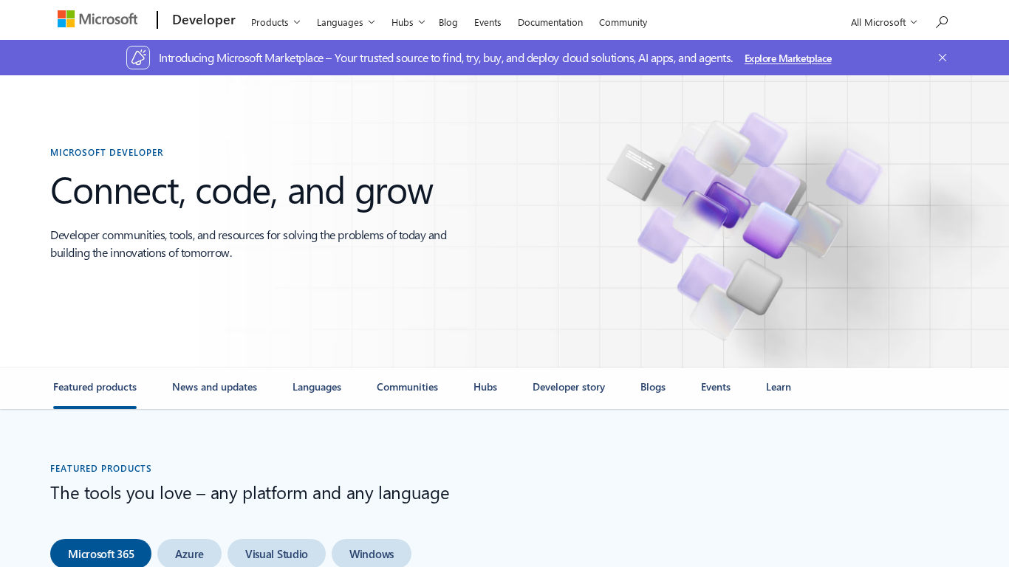The width and height of the screenshot is (1009, 567).
Task: Open Events in the top navigation
Action: [x=488, y=22]
